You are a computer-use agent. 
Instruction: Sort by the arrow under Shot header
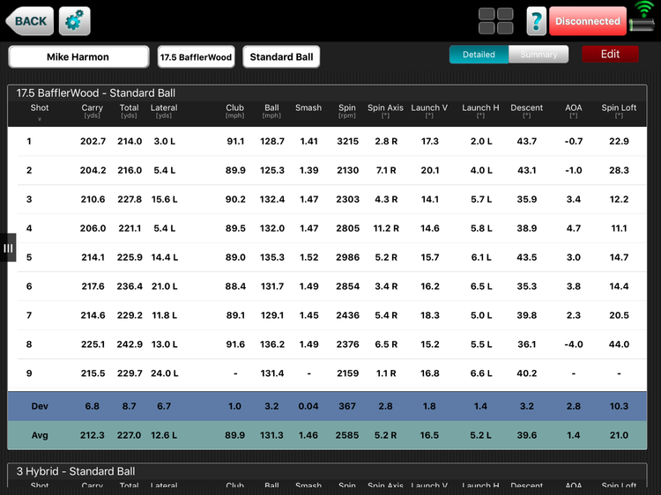coord(40,119)
